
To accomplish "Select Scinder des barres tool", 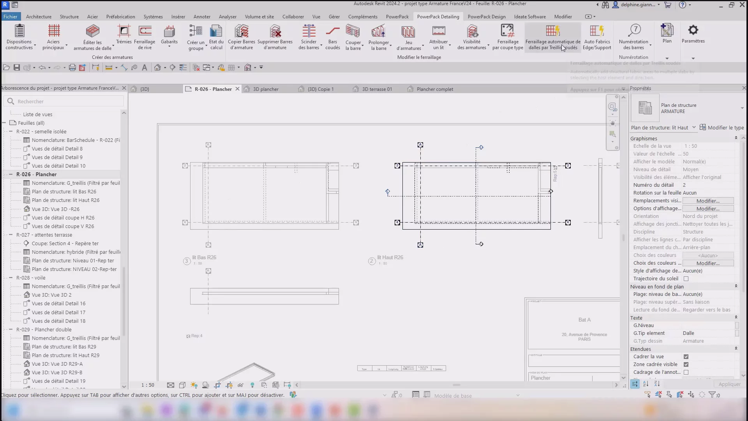I will (309, 37).
